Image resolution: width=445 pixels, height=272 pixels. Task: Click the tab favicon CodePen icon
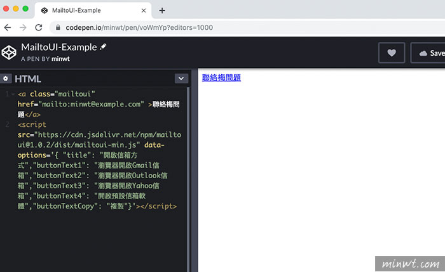tap(44, 11)
